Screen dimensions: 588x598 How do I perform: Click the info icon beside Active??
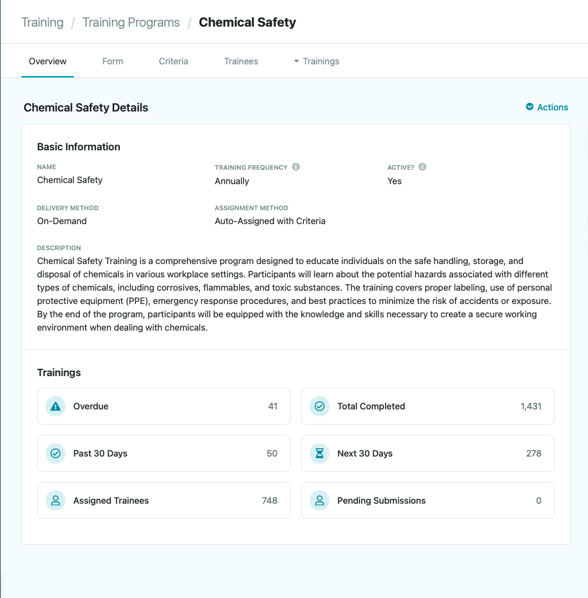click(x=423, y=167)
